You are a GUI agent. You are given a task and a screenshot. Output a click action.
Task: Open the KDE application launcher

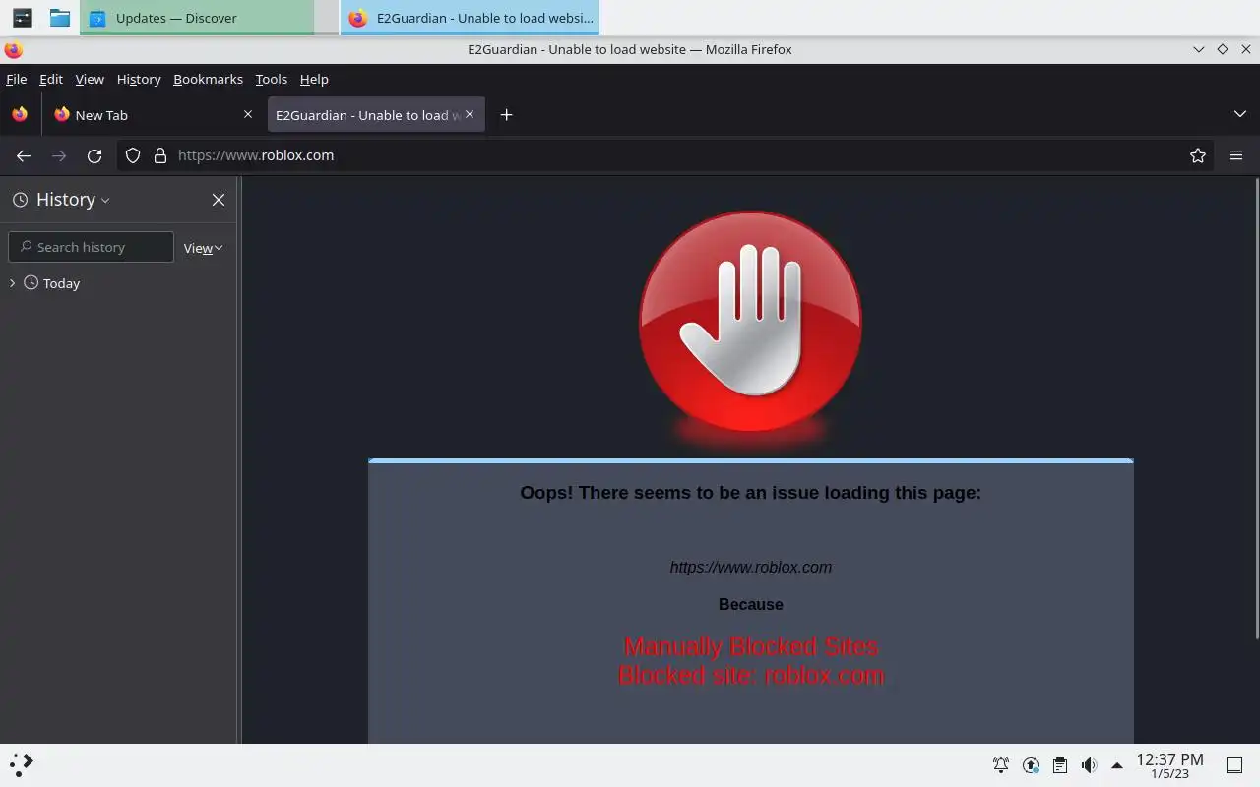click(x=22, y=764)
